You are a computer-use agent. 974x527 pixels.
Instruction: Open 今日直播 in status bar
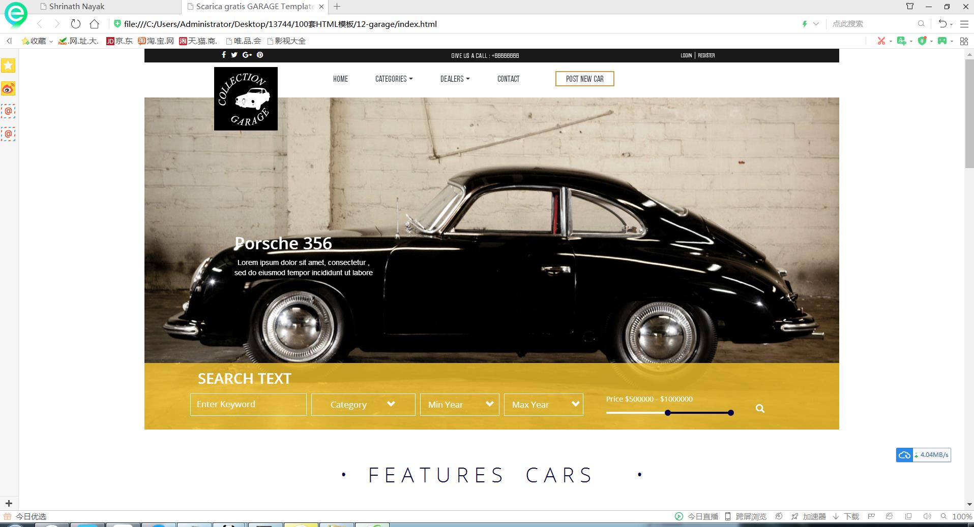(696, 516)
